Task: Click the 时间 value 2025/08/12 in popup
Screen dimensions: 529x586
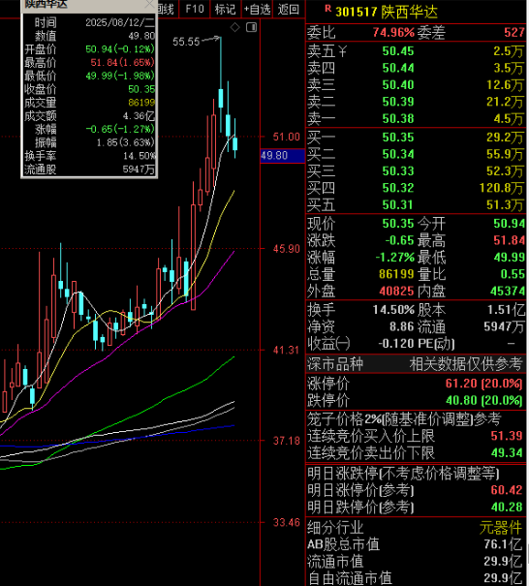Action: [x=119, y=23]
